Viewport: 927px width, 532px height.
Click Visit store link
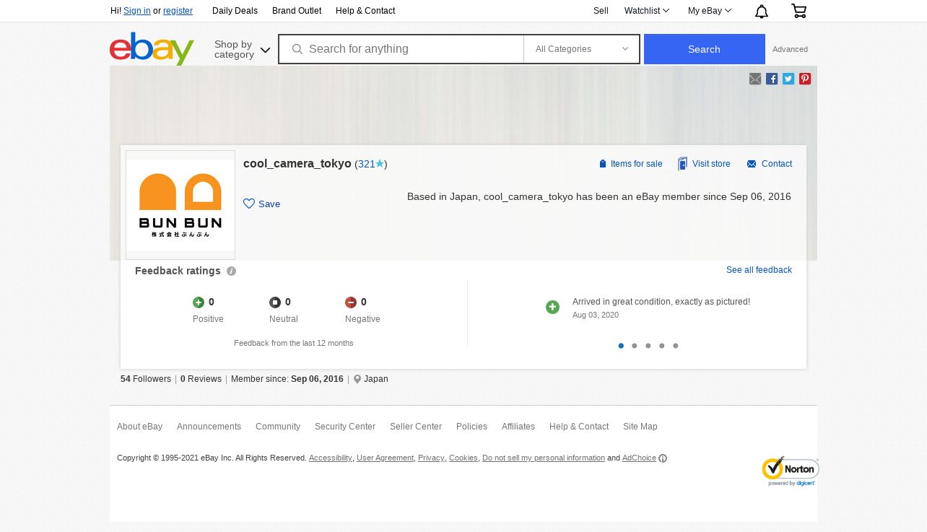pyautogui.click(x=704, y=164)
